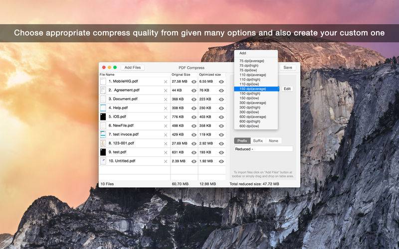Click the Save button

pos(288,68)
